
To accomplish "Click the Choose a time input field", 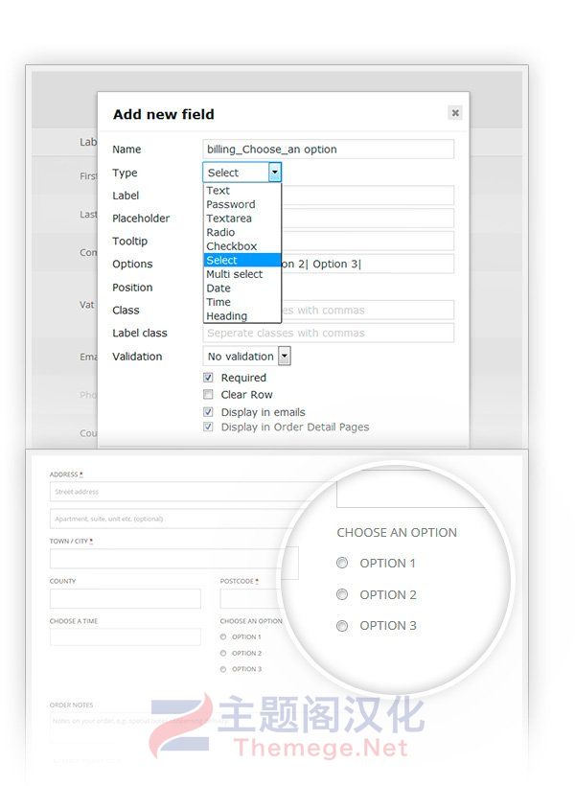I will [x=126, y=636].
